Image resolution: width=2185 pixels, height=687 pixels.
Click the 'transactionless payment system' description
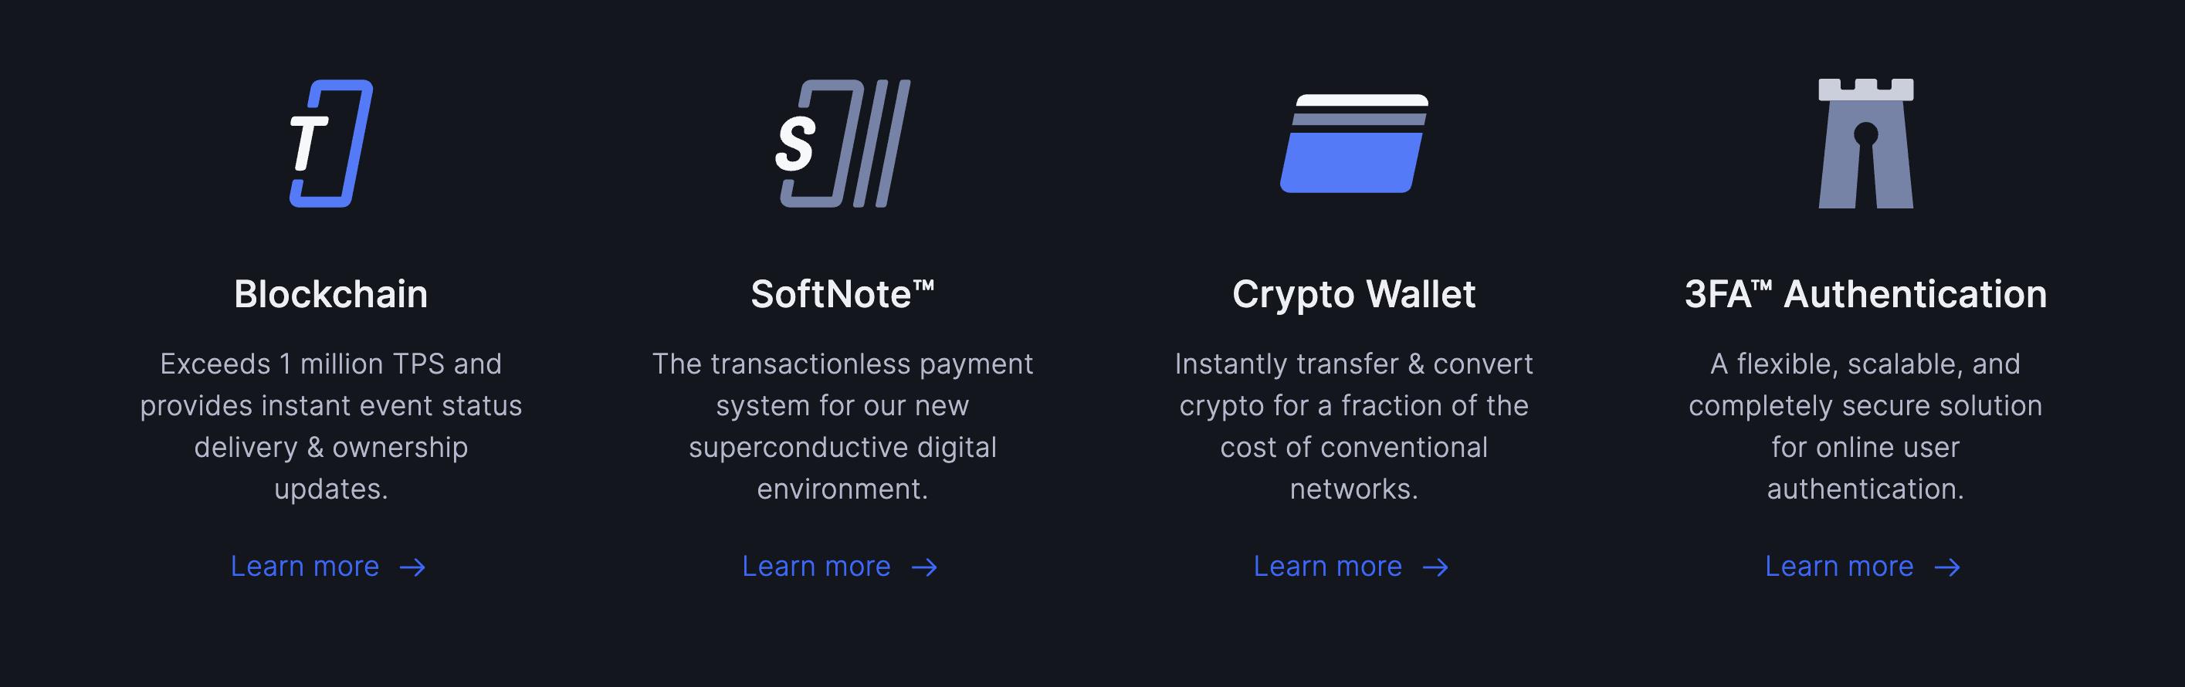842,427
